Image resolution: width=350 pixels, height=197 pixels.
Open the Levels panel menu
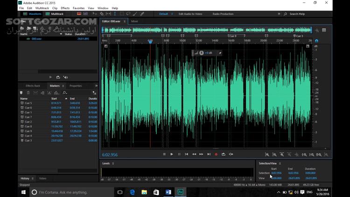click(x=113, y=163)
